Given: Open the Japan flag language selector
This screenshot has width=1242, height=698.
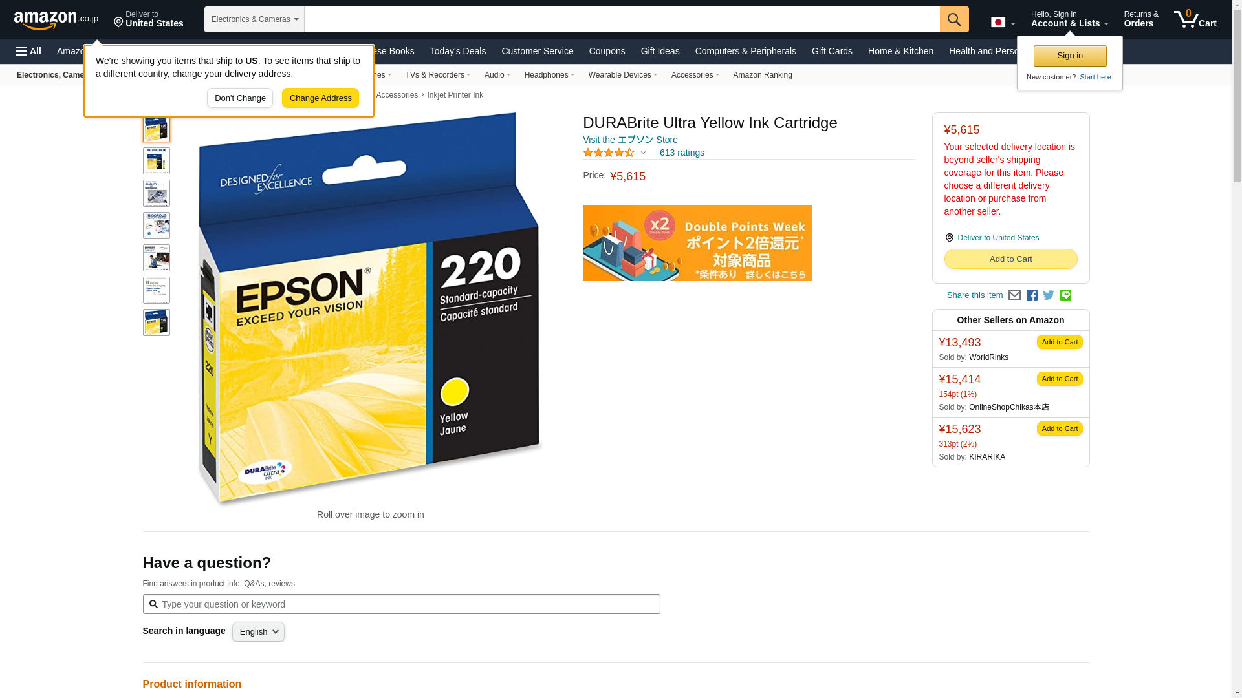Looking at the screenshot, I should (x=1003, y=22).
